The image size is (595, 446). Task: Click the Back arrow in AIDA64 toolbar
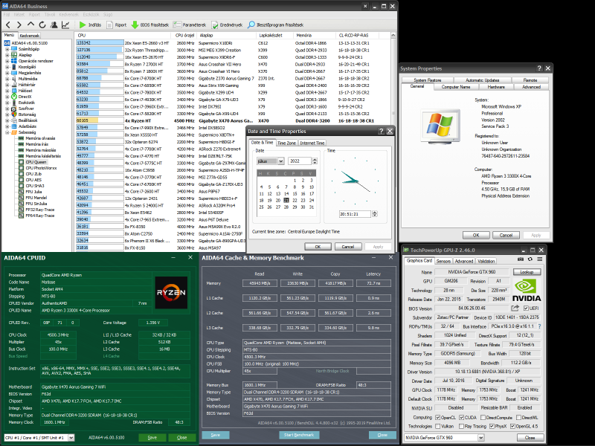[8, 25]
